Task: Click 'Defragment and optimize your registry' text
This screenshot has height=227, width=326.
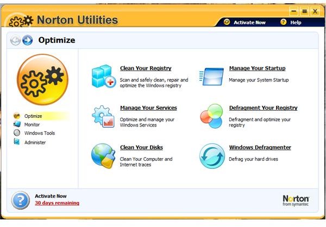Action: [x=260, y=122]
